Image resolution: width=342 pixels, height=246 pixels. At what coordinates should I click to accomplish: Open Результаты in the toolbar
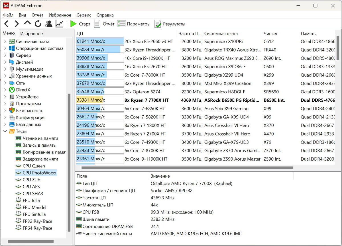[170, 24]
